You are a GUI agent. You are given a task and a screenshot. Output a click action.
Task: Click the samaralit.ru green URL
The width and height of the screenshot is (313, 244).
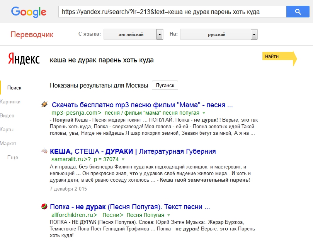(71, 159)
